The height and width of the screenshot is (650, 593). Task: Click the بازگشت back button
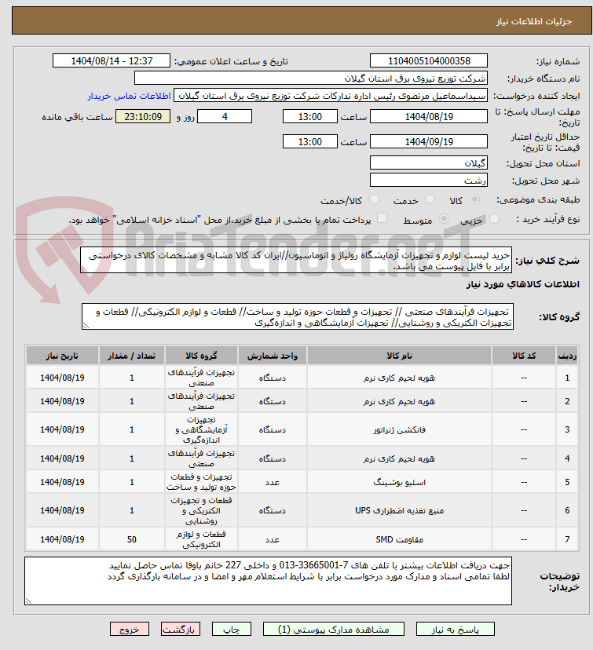pos(181,630)
